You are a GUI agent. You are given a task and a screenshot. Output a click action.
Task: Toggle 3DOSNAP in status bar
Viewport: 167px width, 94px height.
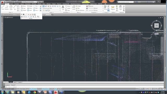click(x=39, y=89)
